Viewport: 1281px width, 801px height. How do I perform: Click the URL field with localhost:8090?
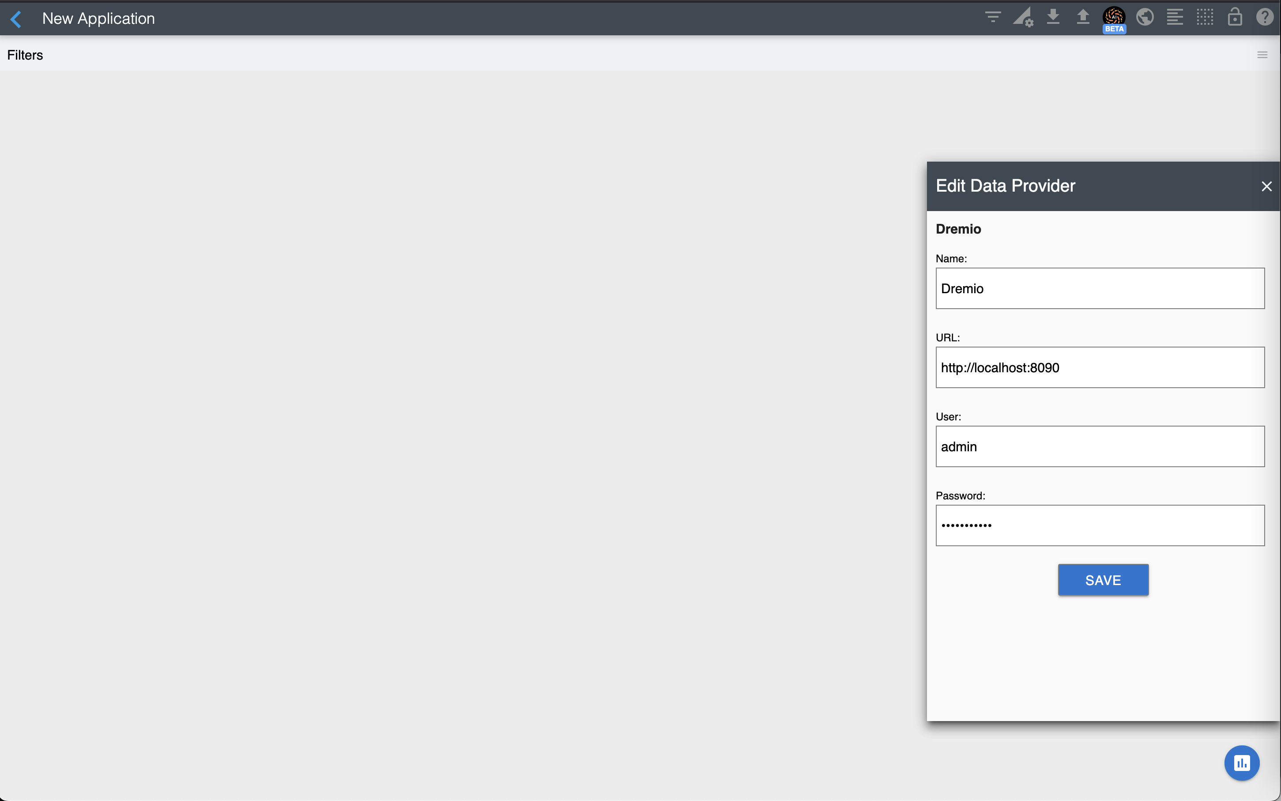[x=1100, y=368]
